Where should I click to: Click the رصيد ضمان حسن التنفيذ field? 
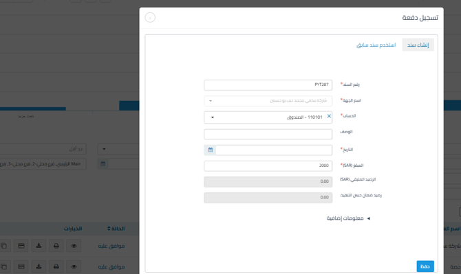click(x=268, y=198)
